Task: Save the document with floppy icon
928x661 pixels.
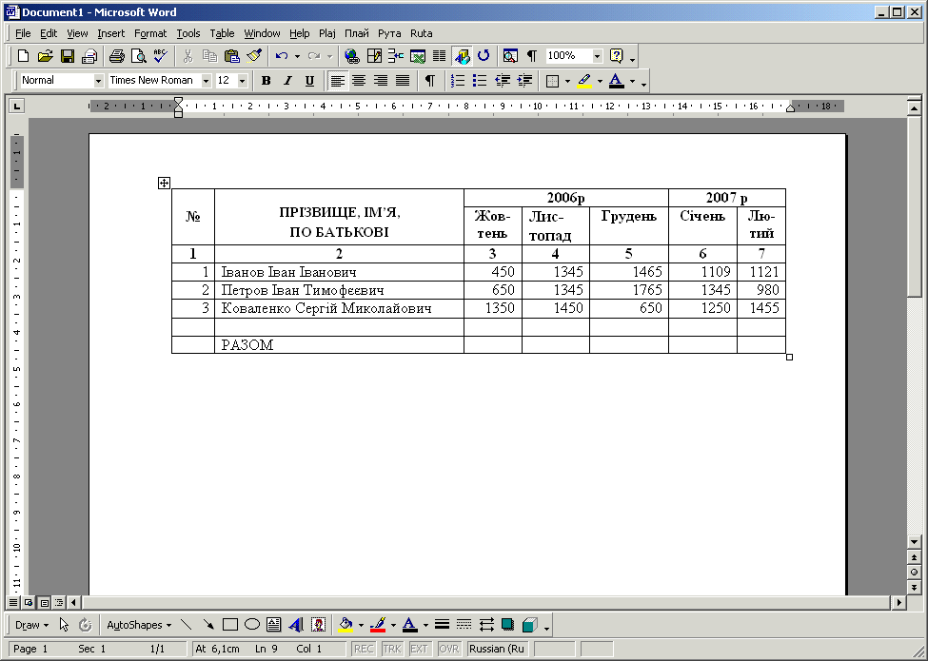Action: pyautogui.click(x=68, y=56)
